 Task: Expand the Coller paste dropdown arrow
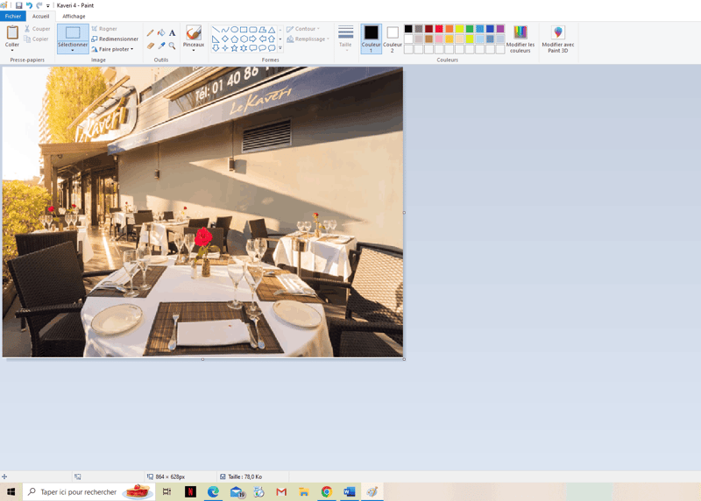(12, 50)
